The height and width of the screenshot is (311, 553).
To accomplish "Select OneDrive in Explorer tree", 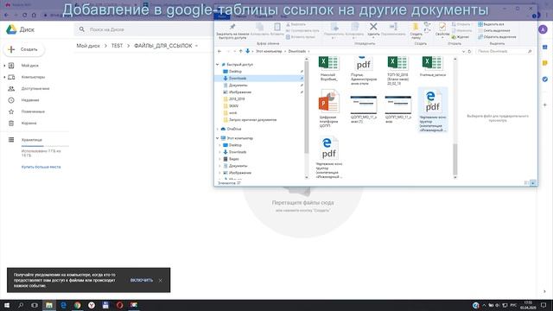I will 234,129.
